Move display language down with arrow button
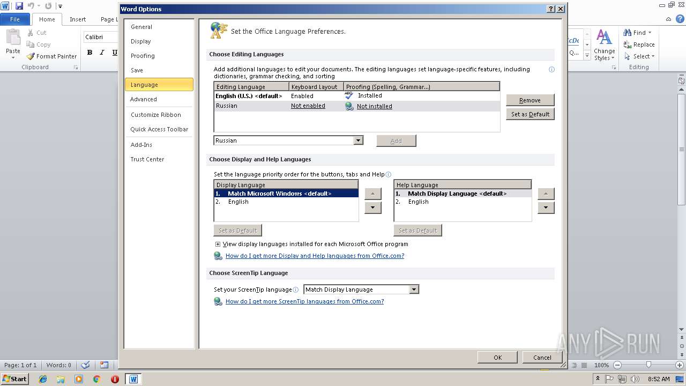686x386 pixels. click(373, 207)
